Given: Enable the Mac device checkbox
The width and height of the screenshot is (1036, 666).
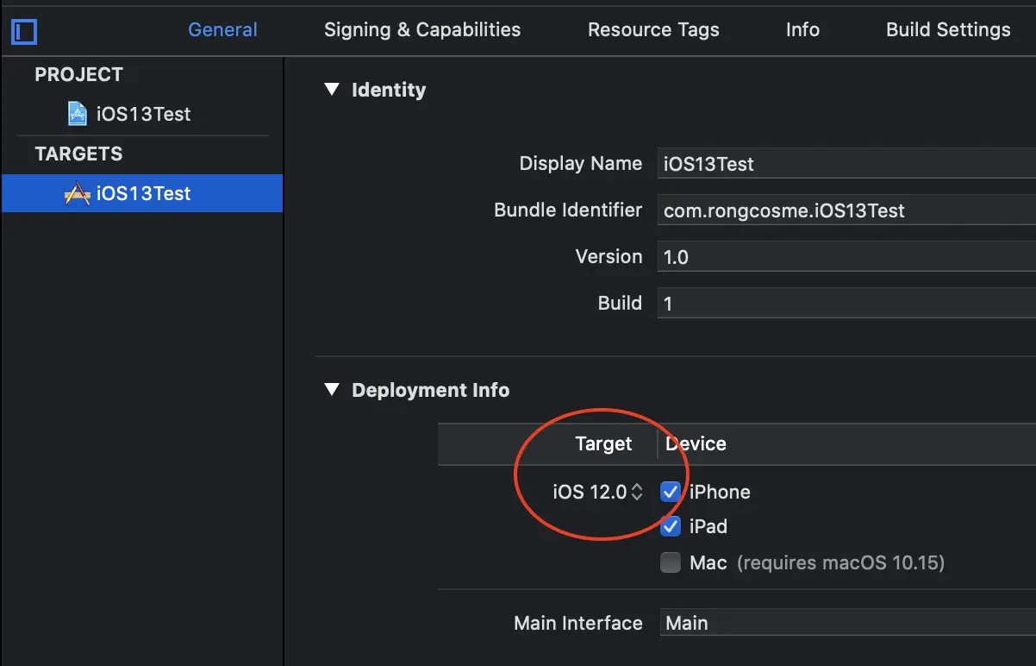Looking at the screenshot, I should [x=671, y=563].
